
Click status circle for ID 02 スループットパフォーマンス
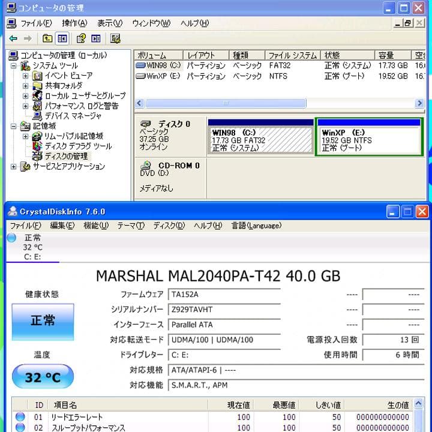tap(20, 427)
